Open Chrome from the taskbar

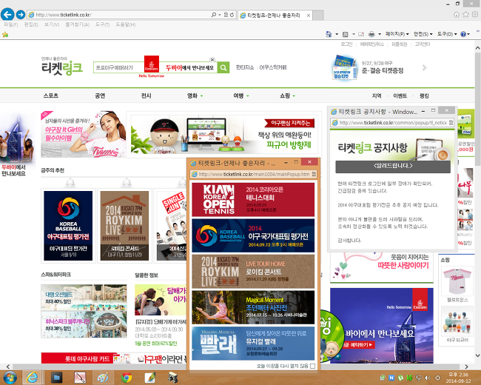click(127, 378)
